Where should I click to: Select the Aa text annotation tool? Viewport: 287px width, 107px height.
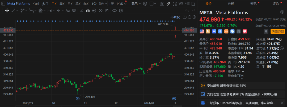(67, 11)
